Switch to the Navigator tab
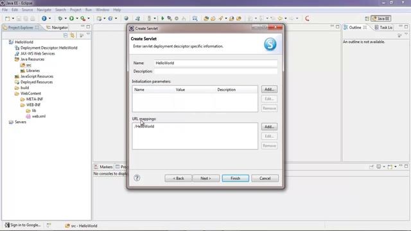This screenshot has width=411, height=231. click(x=57, y=28)
